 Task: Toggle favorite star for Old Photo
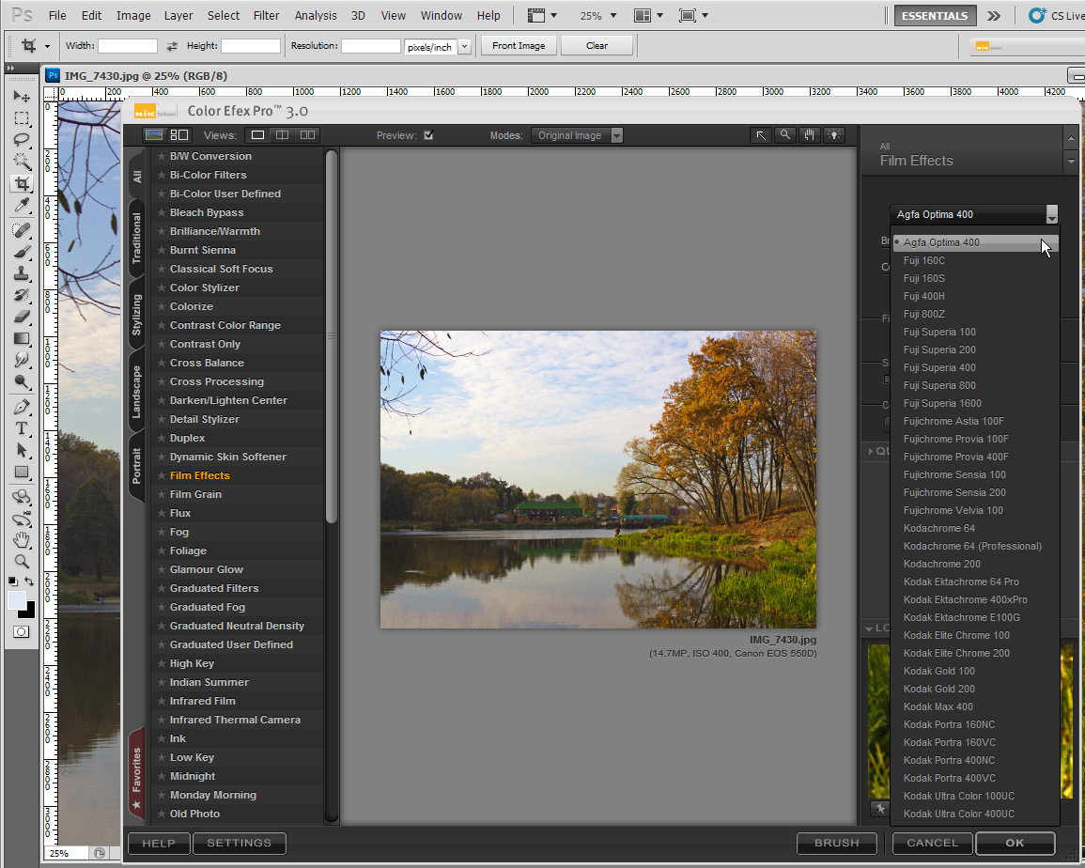[x=162, y=814]
